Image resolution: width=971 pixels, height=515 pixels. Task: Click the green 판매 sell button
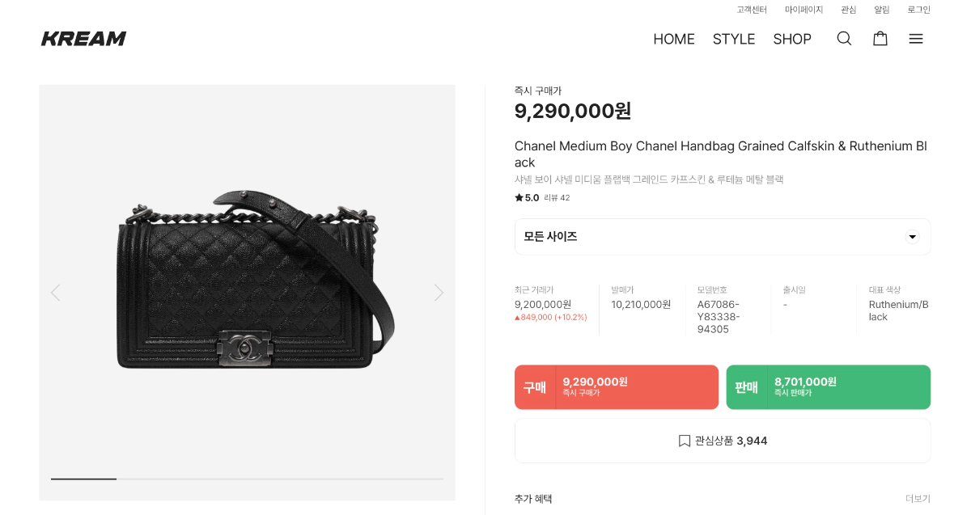[828, 387]
